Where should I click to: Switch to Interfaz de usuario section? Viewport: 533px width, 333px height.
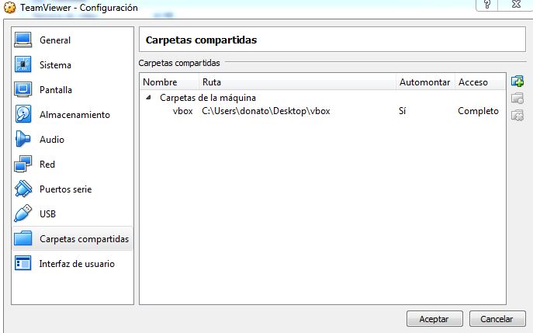[x=76, y=264]
